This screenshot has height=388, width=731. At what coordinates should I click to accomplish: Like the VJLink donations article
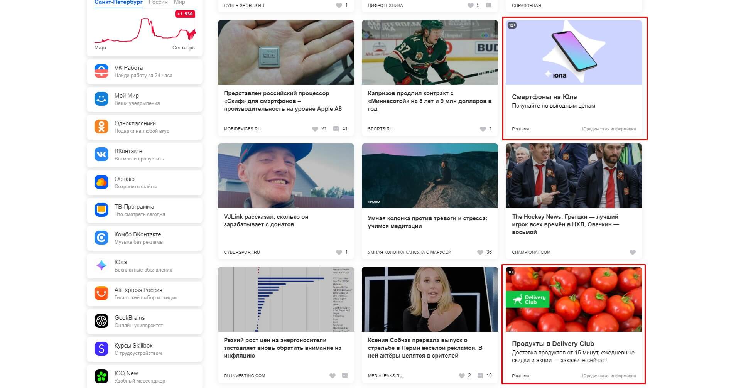(339, 252)
